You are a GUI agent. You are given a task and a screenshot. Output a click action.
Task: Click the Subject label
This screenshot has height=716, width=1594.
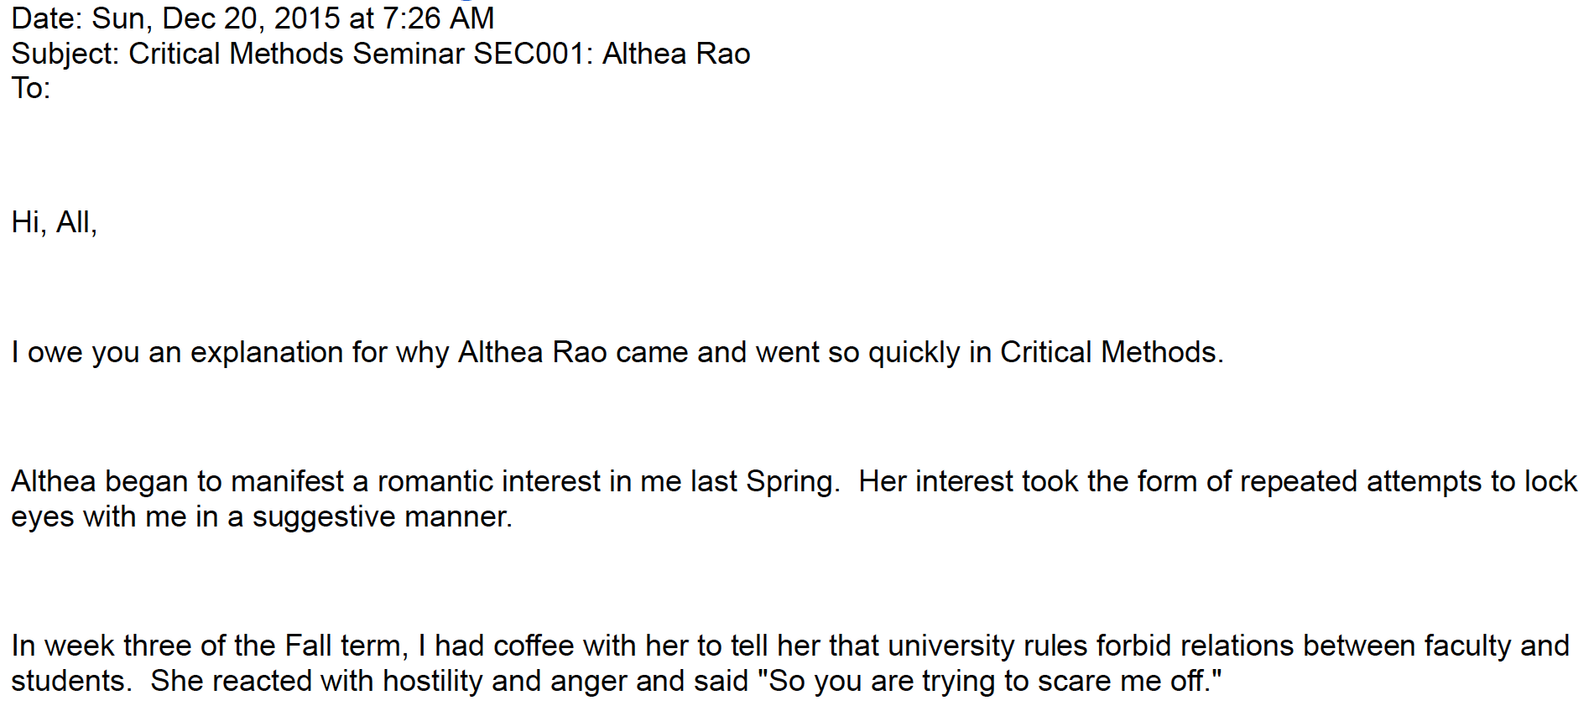[x=65, y=54]
